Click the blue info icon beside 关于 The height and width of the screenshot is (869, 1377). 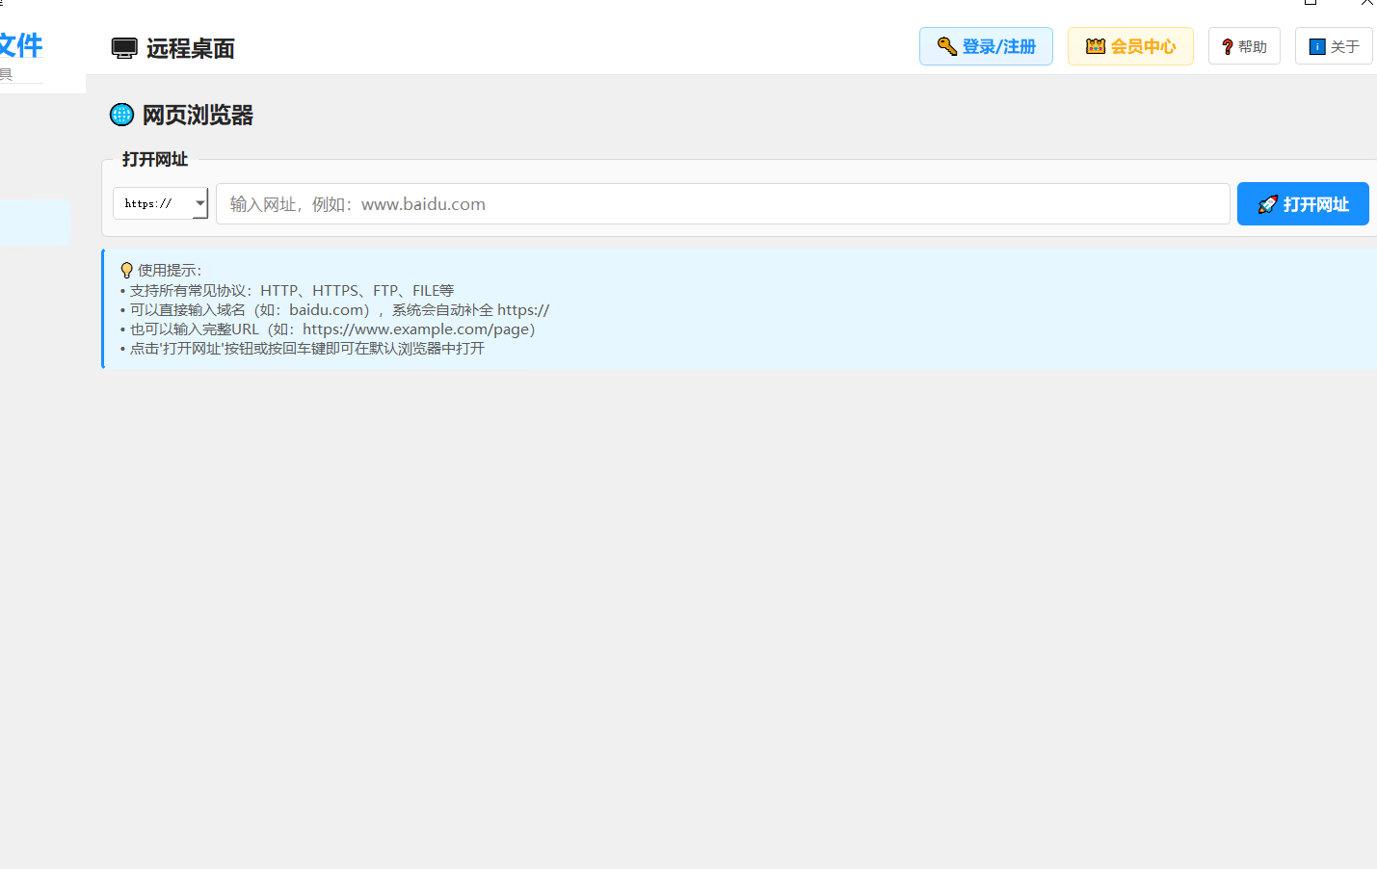(x=1317, y=46)
